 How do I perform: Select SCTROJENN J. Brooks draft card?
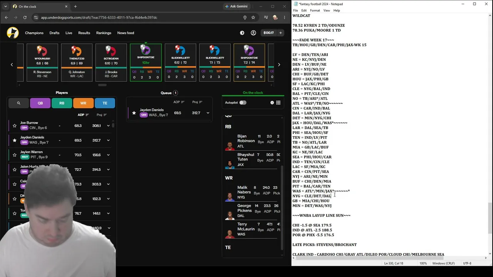111,62
